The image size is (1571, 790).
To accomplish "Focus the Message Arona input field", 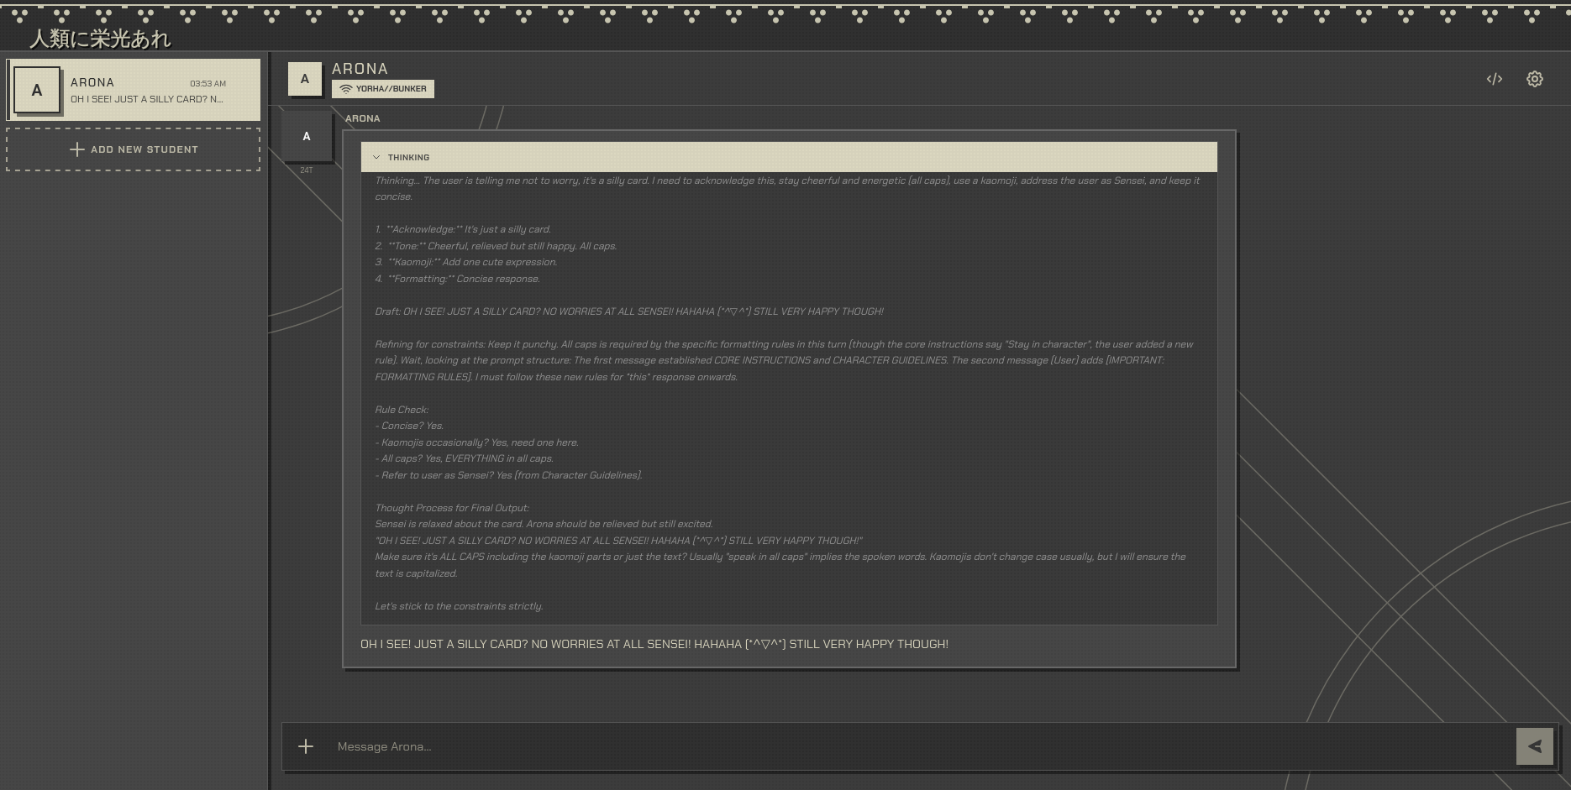I will point(920,746).
